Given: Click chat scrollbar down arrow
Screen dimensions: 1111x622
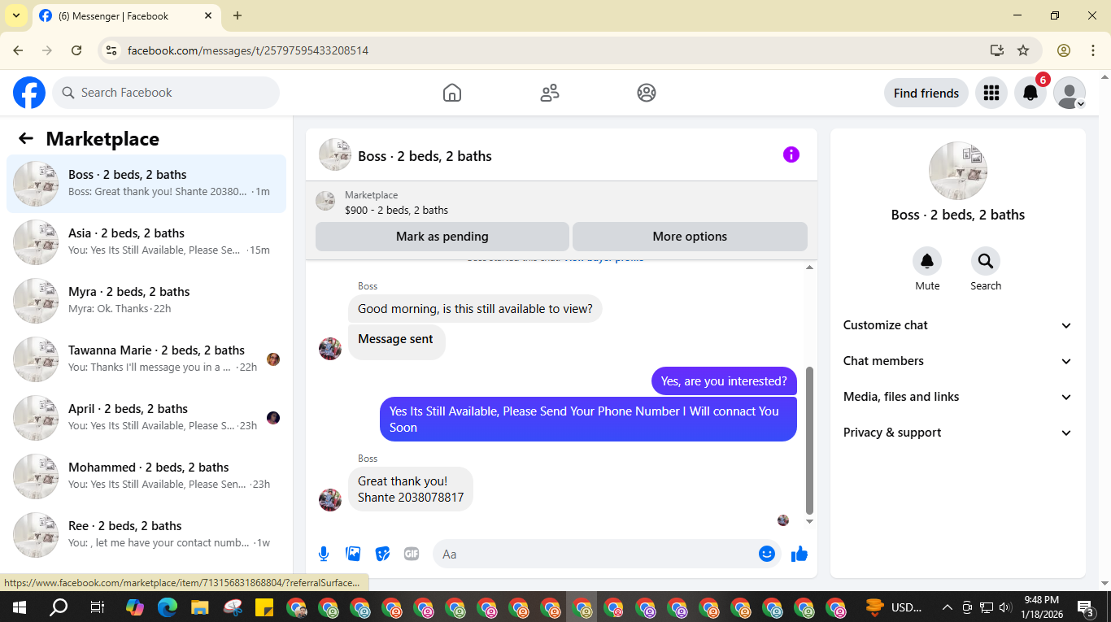Looking at the screenshot, I should 809,521.
